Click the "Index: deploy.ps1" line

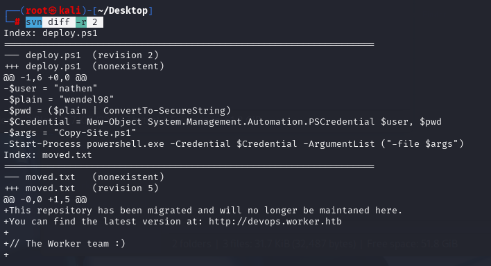(x=51, y=33)
